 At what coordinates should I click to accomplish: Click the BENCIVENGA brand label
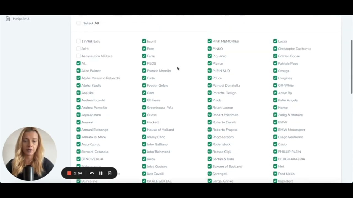pyautogui.click(x=92, y=159)
